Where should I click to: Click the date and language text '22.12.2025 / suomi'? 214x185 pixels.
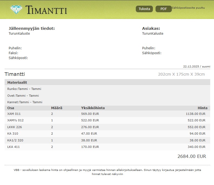coord(196,66)
